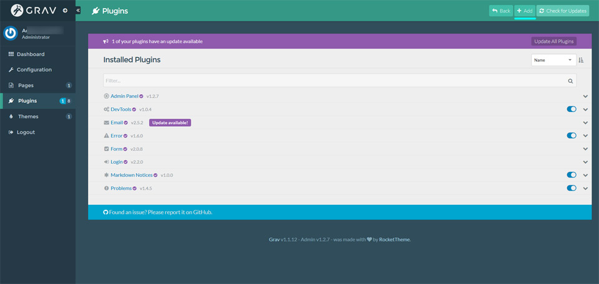This screenshot has width=599, height=284.
Task: Open the Dashboard menu item
Action: (38, 54)
